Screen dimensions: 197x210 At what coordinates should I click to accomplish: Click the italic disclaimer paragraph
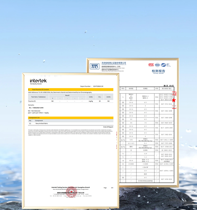click(70, 133)
